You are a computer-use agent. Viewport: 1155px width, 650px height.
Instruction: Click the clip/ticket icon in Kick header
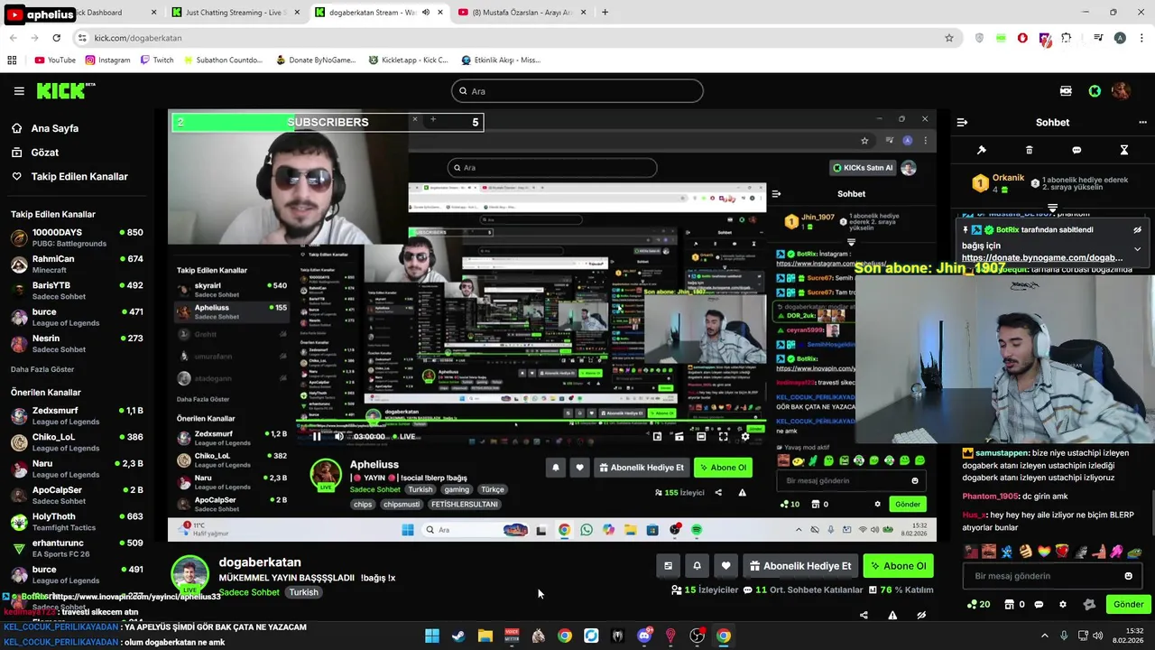1066,90
